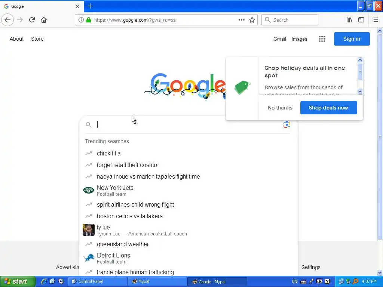
Task: Open Internet Explorer quick launch icon
Action: (x=44, y=281)
